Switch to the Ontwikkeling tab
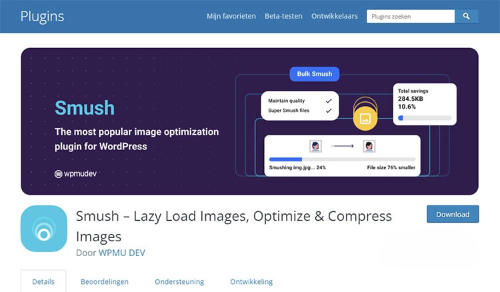 tap(251, 282)
